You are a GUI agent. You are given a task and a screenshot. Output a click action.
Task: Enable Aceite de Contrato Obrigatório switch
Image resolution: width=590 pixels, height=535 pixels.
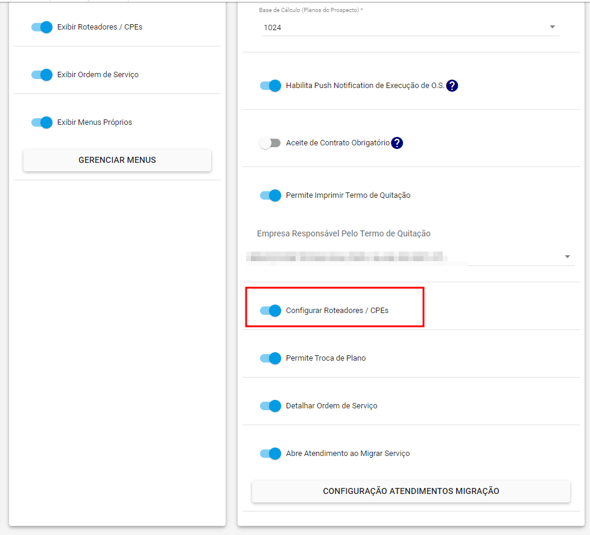270,143
